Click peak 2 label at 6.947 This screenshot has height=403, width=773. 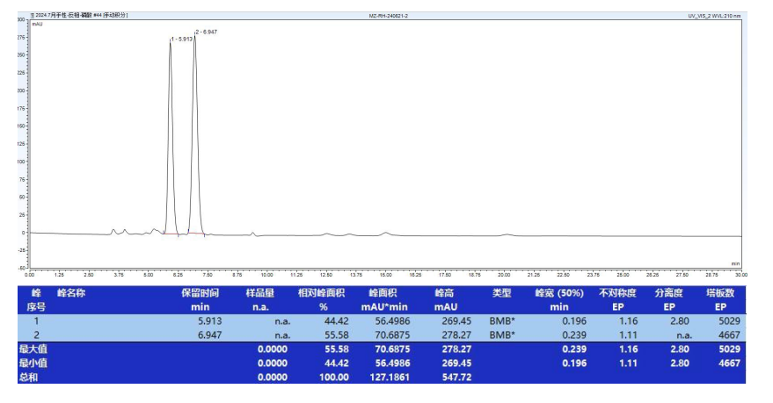pos(206,32)
